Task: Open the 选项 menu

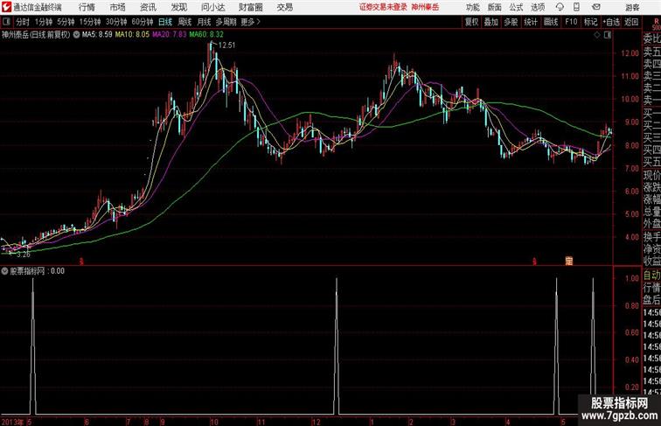Action: pyautogui.click(x=538, y=7)
